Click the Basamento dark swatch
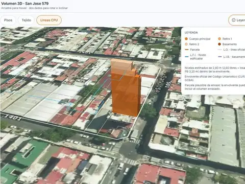The image size is (245, 184). (x=219, y=44)
